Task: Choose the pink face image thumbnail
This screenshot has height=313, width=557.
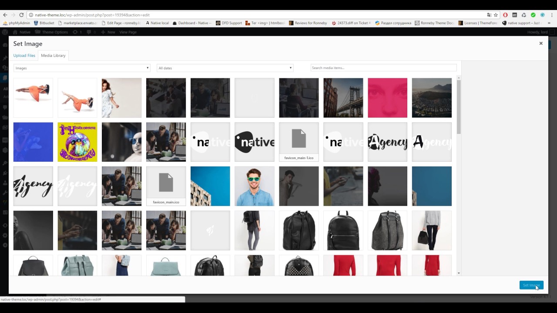Action: point(387,98)
